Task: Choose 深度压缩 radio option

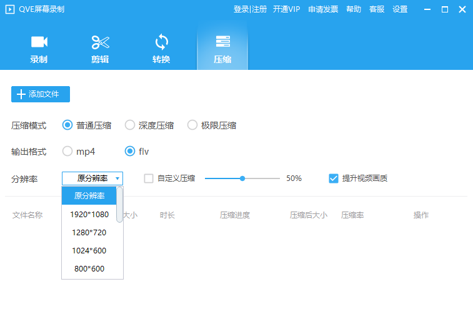Action: pyautogui.click(x=130, y=125)
